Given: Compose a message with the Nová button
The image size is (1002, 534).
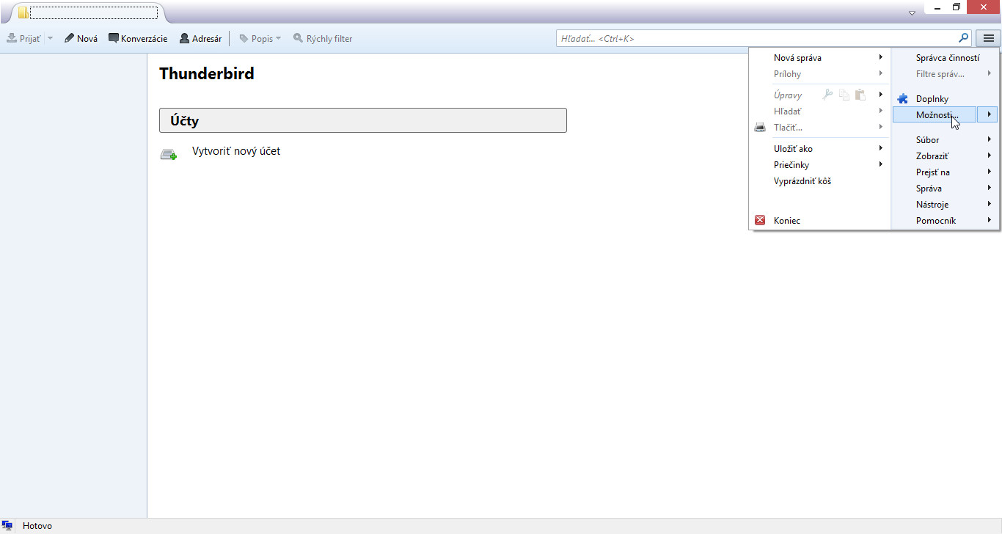Looking at the screenshot, I should point(81,38).
